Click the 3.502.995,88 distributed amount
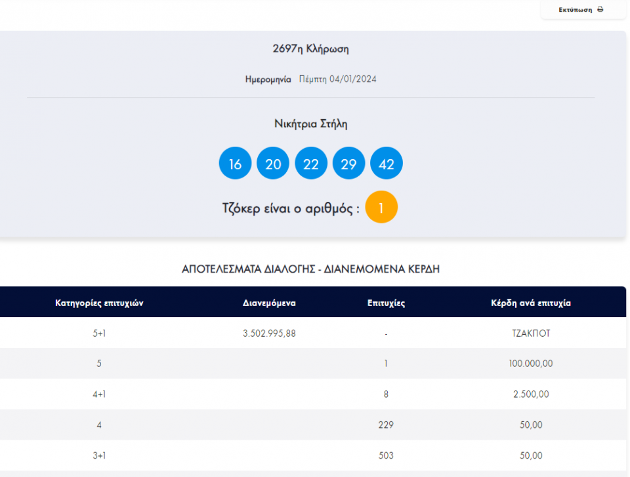Viewport: 630px width, 477px height. coord(269,333)
